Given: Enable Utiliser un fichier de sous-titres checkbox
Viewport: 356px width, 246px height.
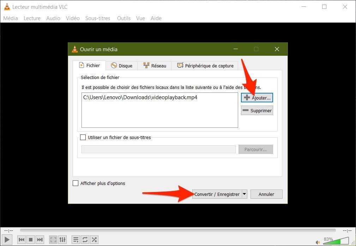Looking at the screenshot, I should (x=83, y=137).
